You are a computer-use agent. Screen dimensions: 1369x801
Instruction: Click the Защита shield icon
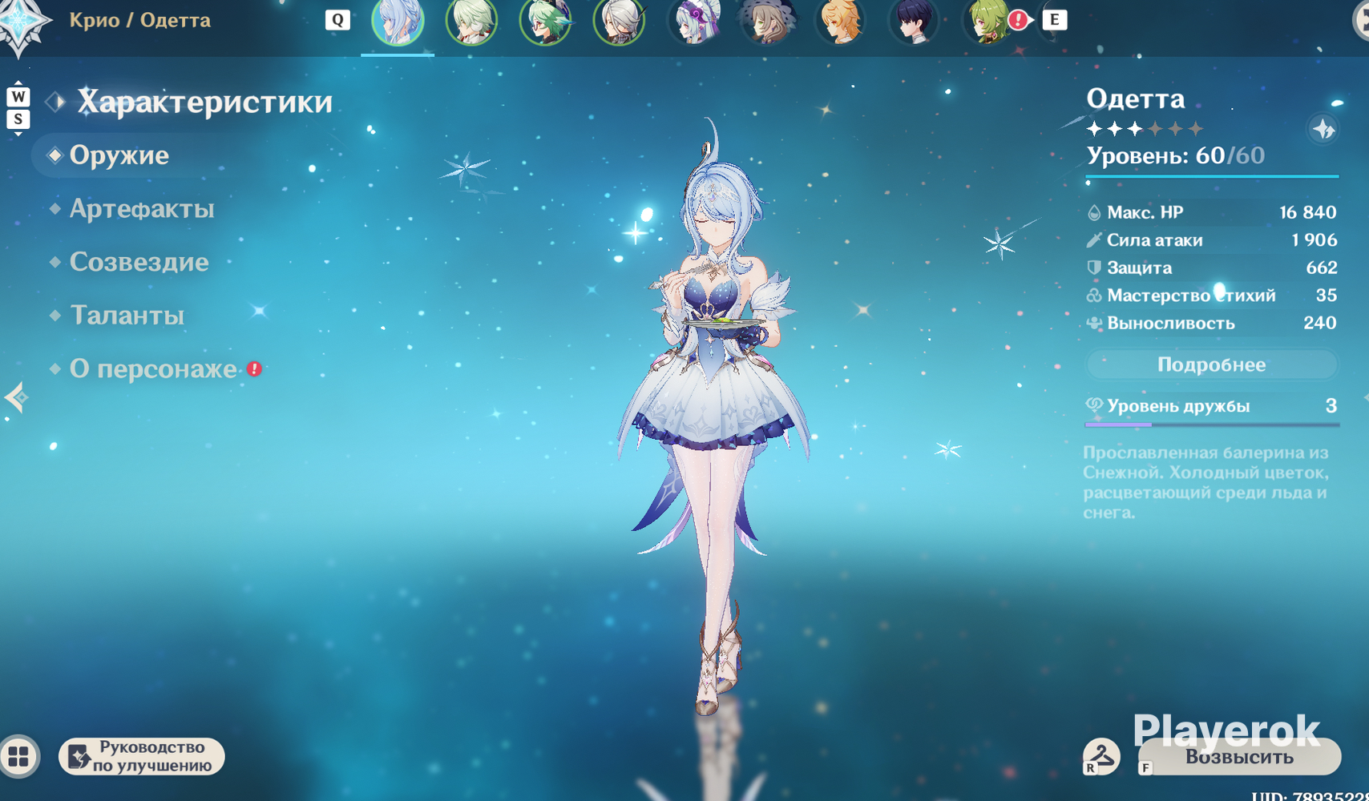coord(1094,268)
